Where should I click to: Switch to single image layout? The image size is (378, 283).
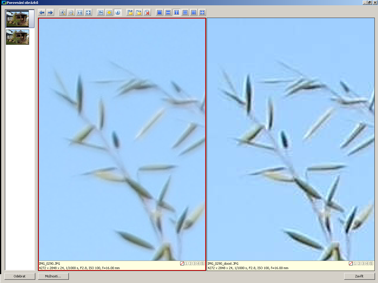point(160,12)
